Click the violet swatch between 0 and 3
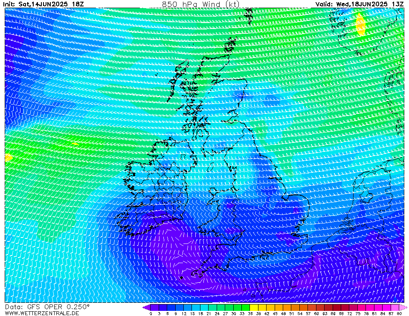This screenshot has width=409, height=316. [x=155, y=307]
